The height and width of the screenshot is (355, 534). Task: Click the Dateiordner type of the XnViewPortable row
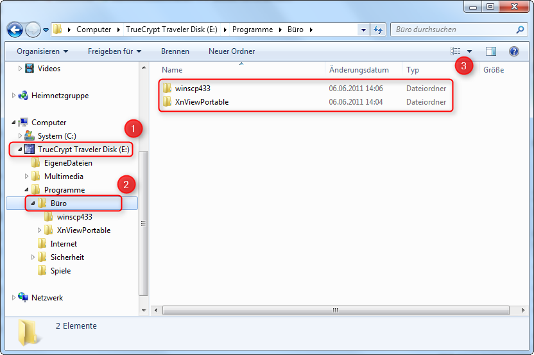point(426,102)
